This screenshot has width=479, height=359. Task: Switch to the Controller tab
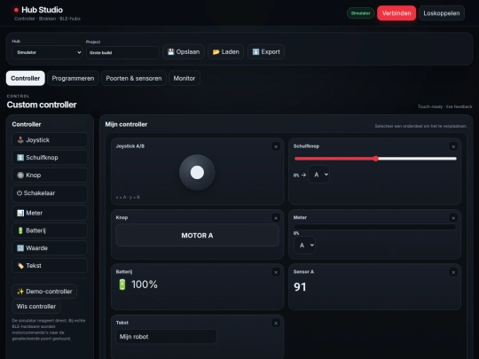(26, 78)
